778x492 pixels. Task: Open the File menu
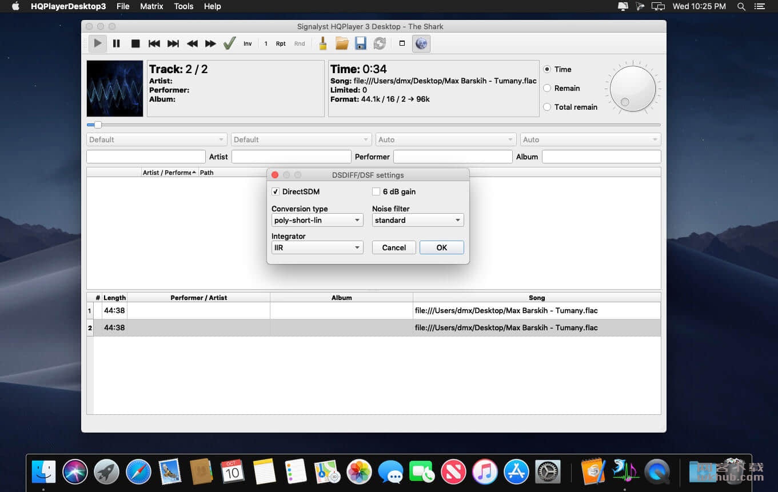pyautogui.click(x=123, y=6)
